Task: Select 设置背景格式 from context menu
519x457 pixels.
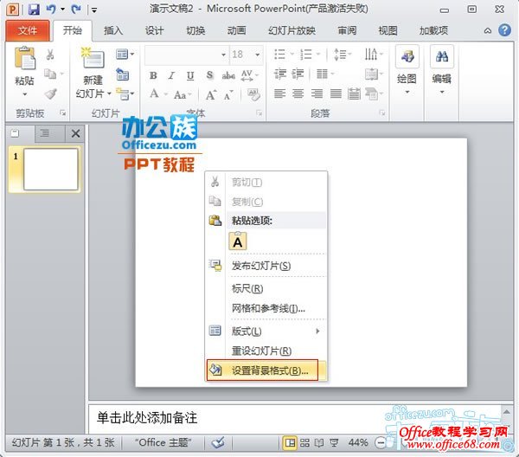Action: pos(267,370)
